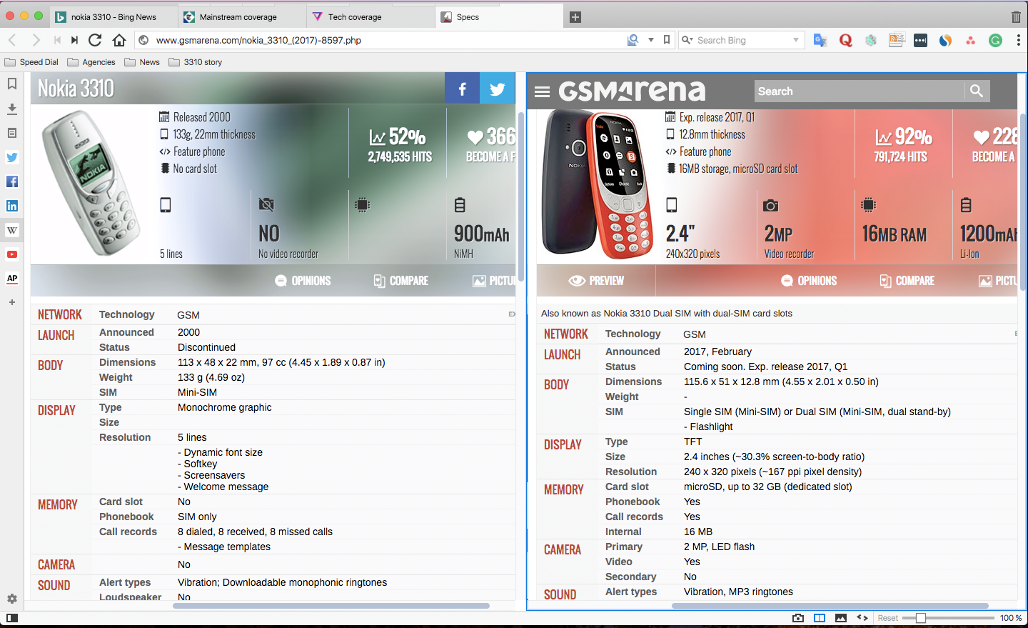
Task: Open Compare for Nokia 3310 2017
Action: click(907, 281)
